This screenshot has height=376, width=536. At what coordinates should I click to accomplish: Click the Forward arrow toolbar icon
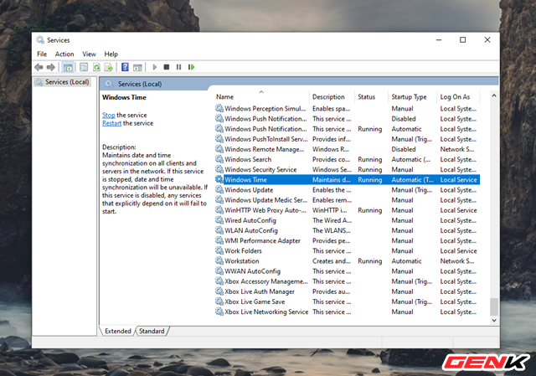tap(50, 67)
